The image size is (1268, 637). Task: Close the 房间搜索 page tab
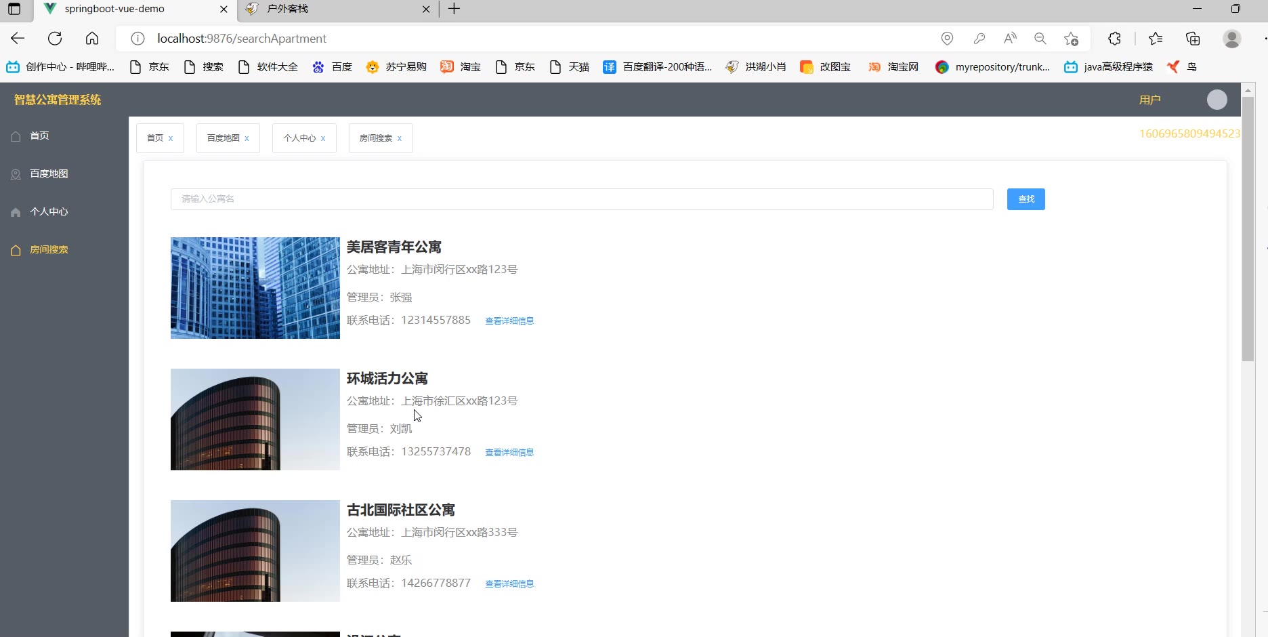pyautogui.click(x=400, y=138)
